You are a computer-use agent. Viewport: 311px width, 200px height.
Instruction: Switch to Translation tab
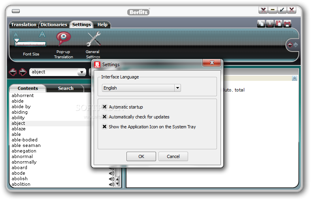tap(24, 25)
